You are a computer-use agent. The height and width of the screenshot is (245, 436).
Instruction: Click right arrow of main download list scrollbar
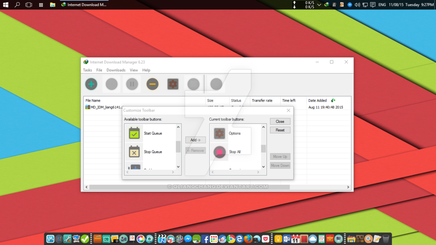[348, 187]
